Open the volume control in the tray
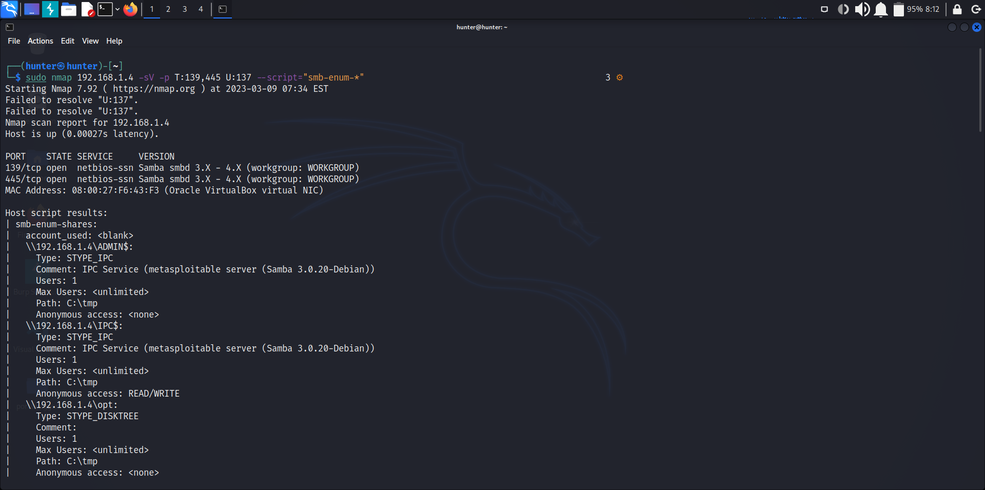 click(862, 9)
